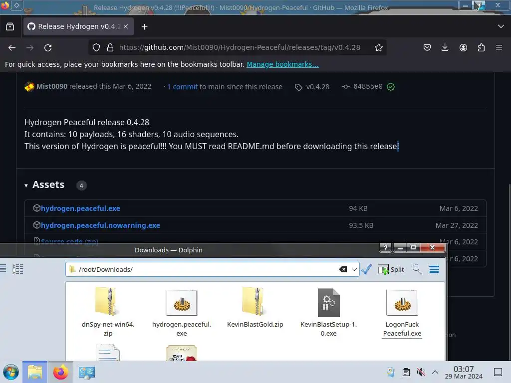Click the v0.4.28 tag label
This screenshot has height=383, width=511.
[317, 87]
